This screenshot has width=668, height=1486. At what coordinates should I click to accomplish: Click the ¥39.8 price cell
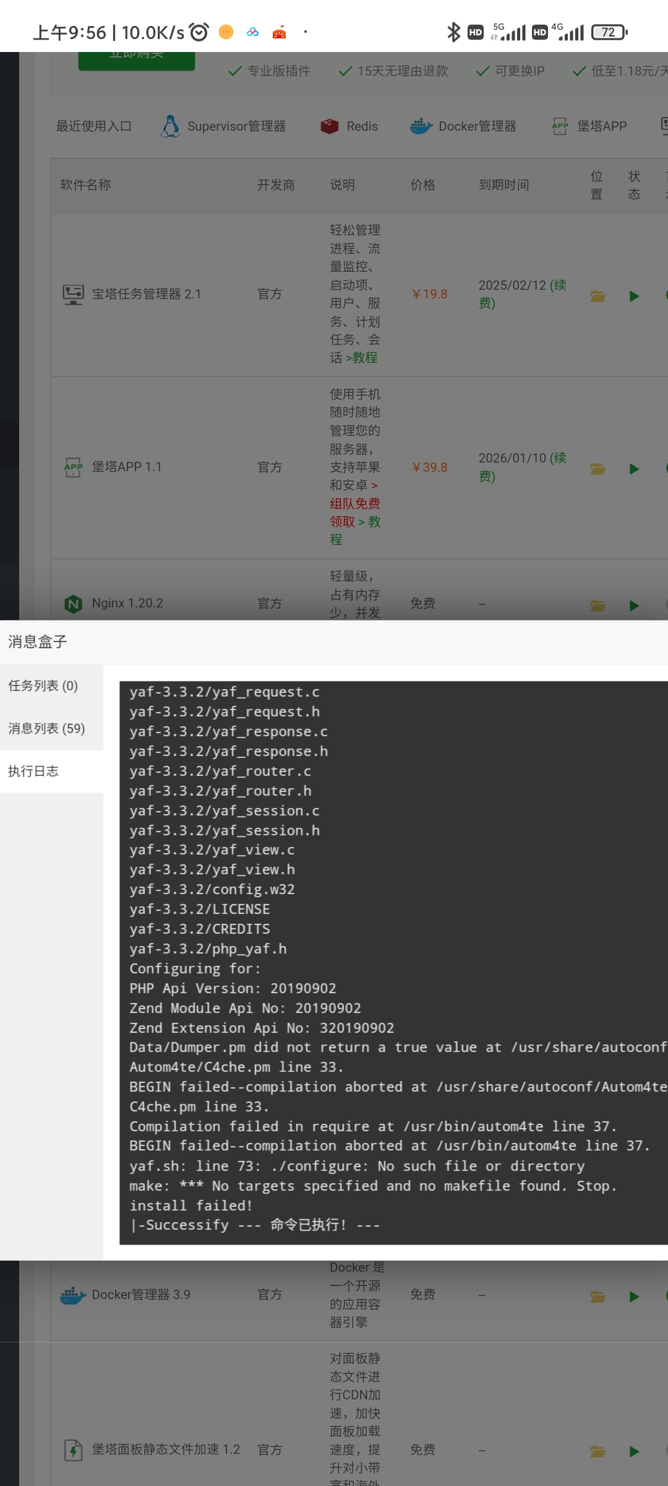point(429,467)
